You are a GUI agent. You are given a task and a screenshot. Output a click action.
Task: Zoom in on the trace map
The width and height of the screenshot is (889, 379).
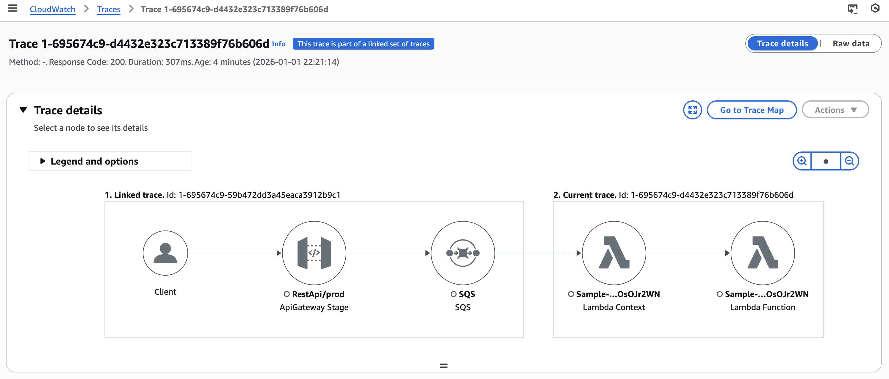[802, 161]
